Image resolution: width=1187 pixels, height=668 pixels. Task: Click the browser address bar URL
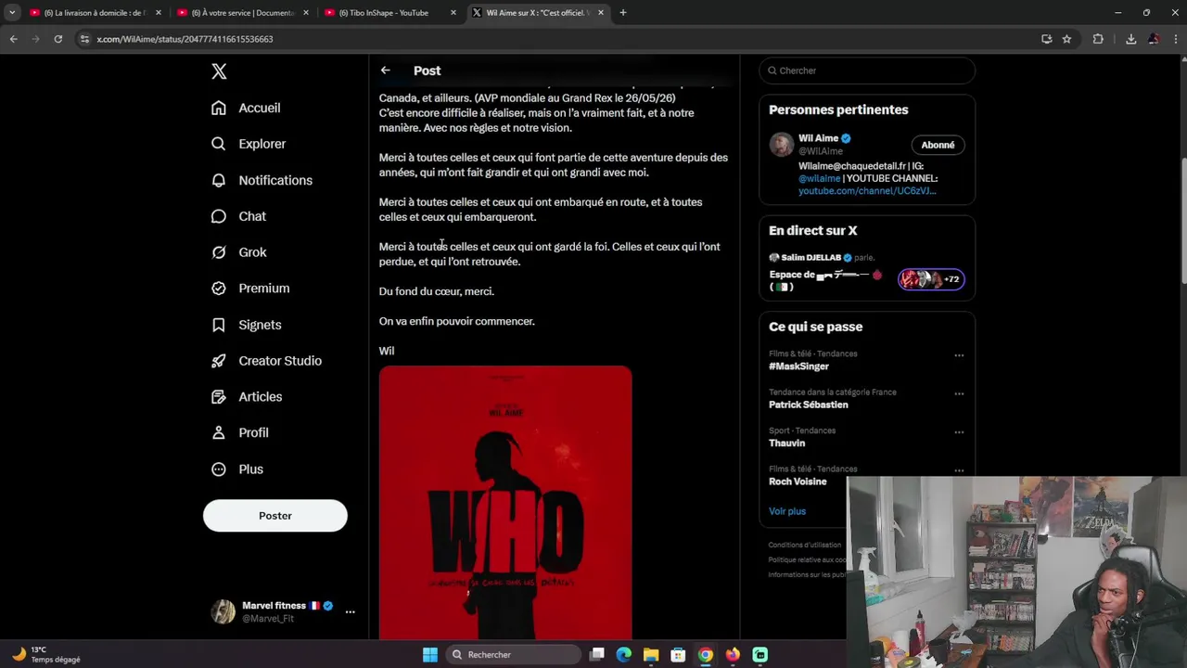click(x=185, y=39)
